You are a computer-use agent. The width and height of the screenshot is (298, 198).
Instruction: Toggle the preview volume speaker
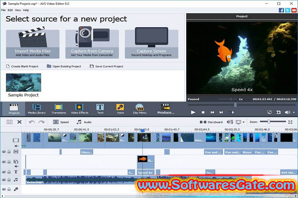point(287,112)
